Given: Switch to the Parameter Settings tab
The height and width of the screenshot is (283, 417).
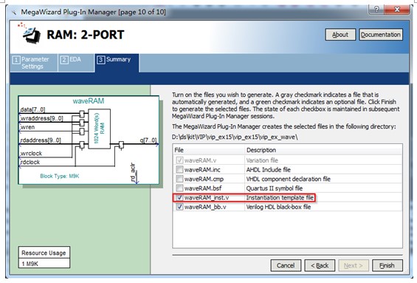Looking at the screenshot, I should [34, 63].
